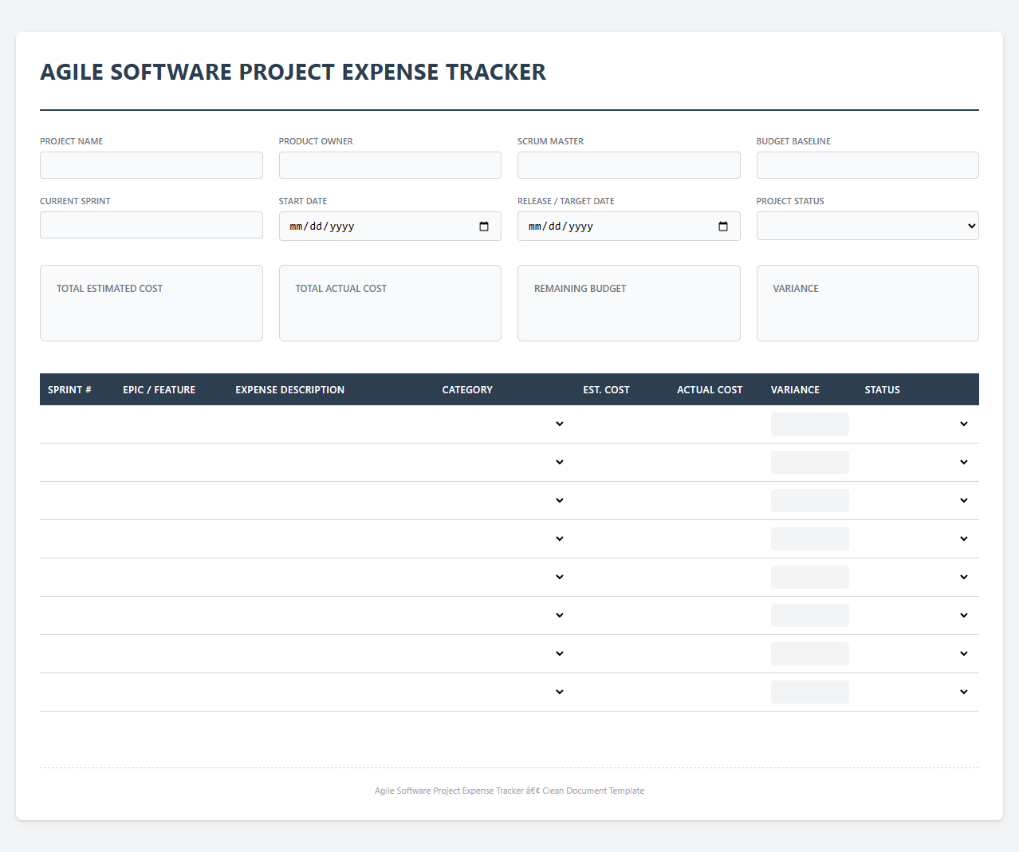Image resolution: width=1019 pixels, height=852 pixels.
Task: Select the Agile Software Project Expense Tracker title
Action: (293, 72)
